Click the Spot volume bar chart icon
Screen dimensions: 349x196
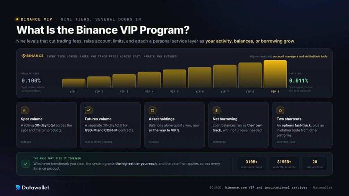[x=25, y=110]
